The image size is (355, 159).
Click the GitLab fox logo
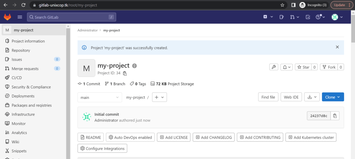click(8, 17)
